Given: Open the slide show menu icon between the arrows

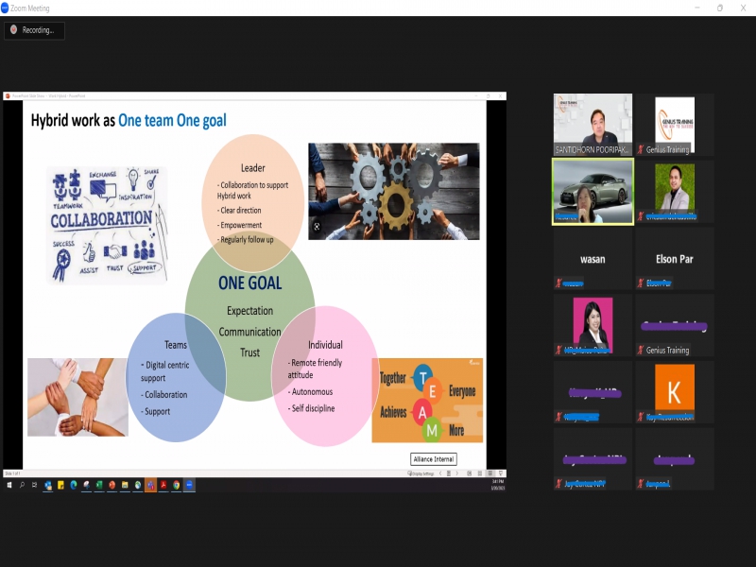Looking at the screenshot, I should click(x=448, y=473).
